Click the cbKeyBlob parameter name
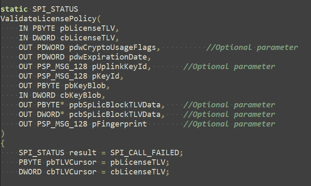 [x=88, y=95]
